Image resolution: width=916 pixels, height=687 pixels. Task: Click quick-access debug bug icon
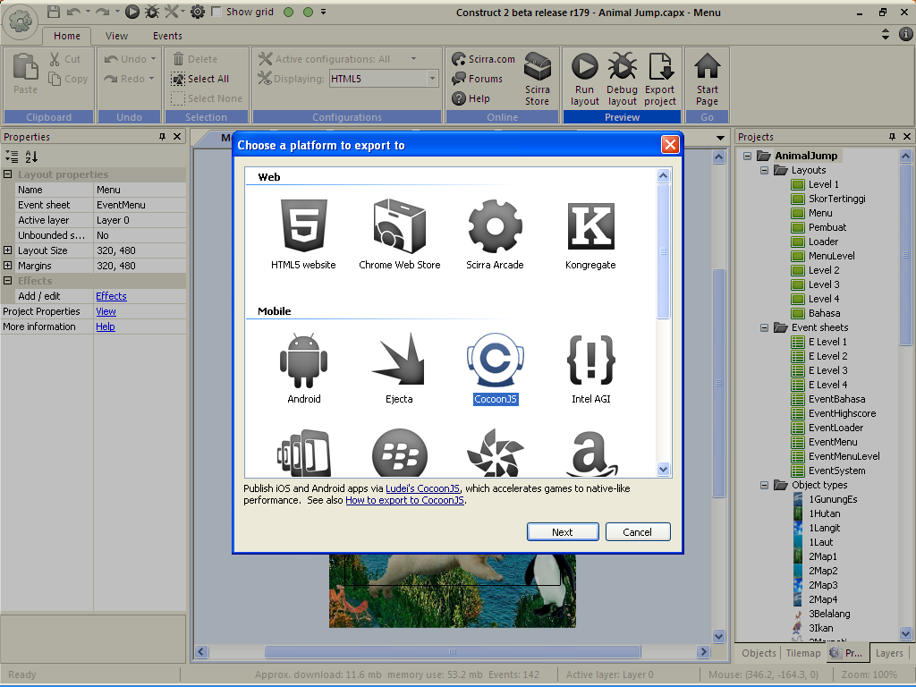tap(152, 11)
